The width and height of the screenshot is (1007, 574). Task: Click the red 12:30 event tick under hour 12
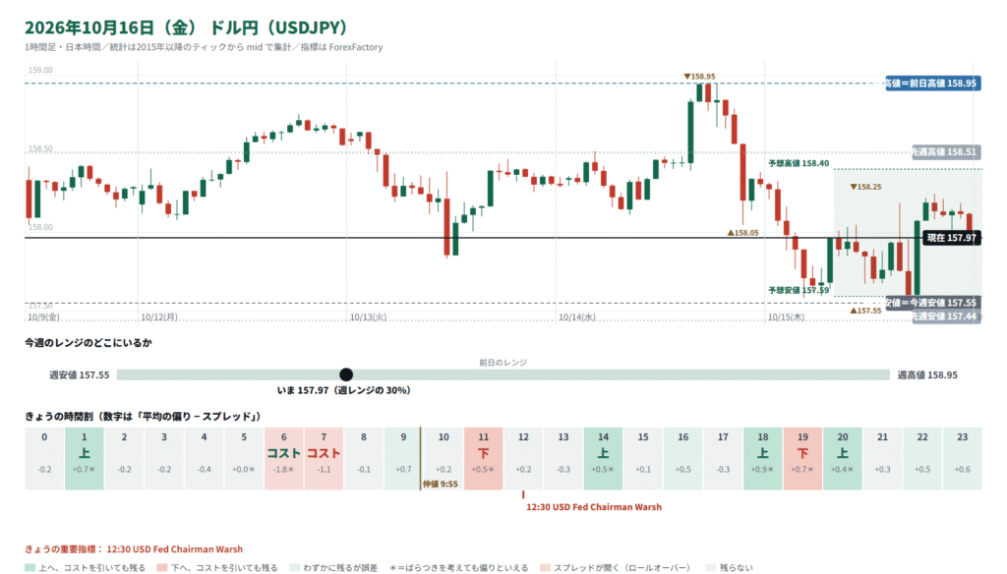click(x=523, y=494)
